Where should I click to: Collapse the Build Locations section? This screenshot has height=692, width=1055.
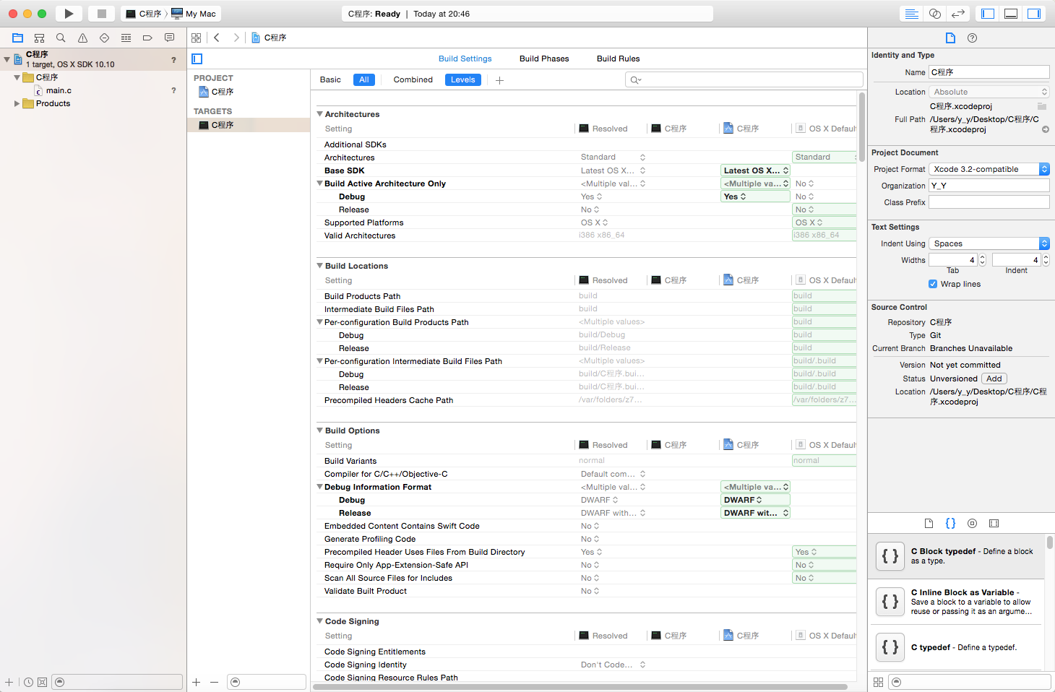pos(319,266)
